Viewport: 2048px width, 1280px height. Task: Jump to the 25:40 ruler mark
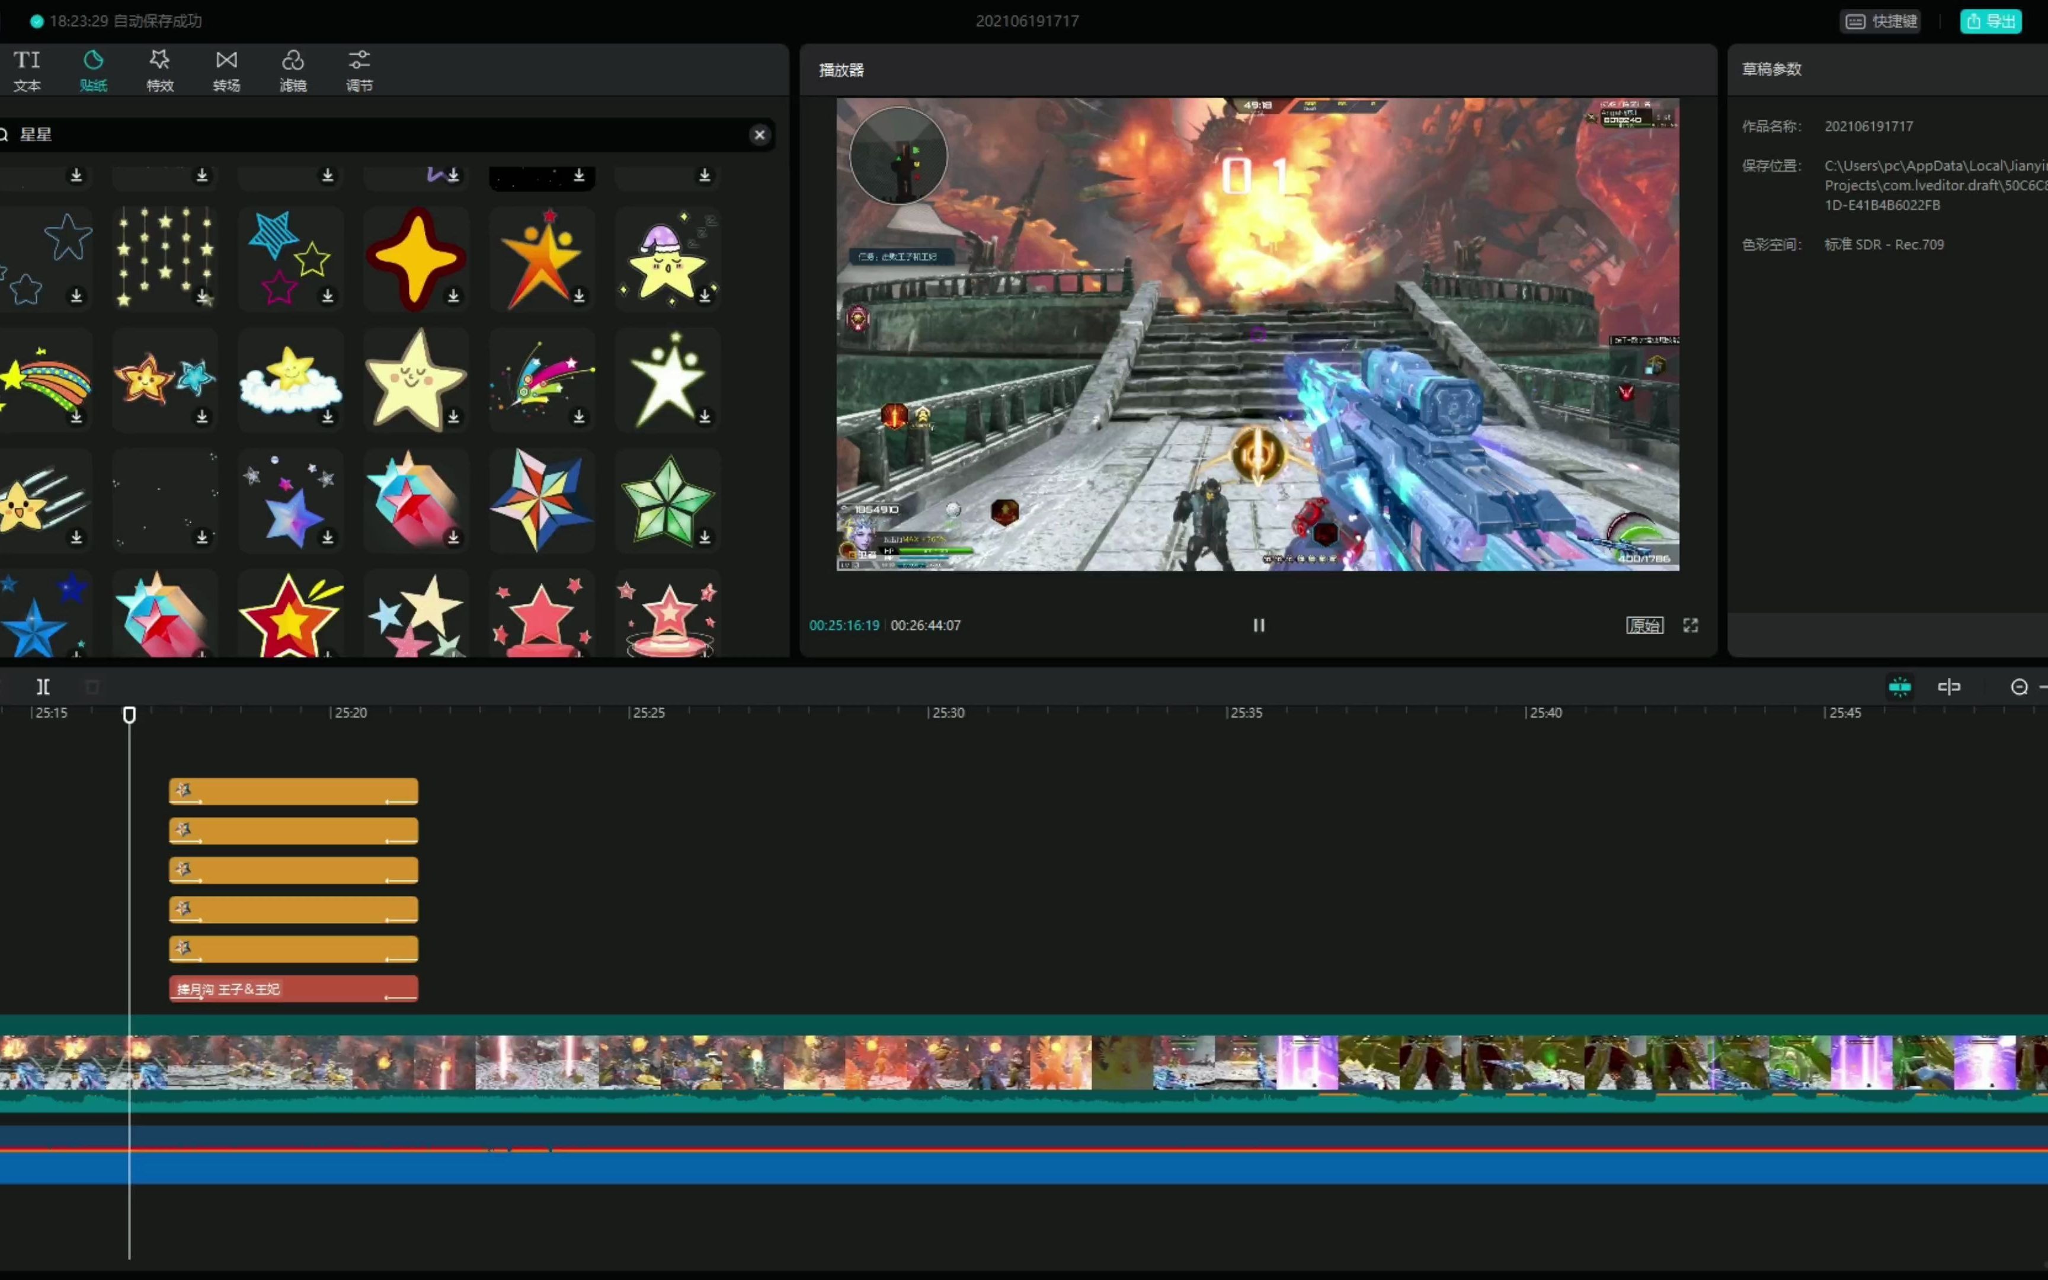(x=1544, y=713)
